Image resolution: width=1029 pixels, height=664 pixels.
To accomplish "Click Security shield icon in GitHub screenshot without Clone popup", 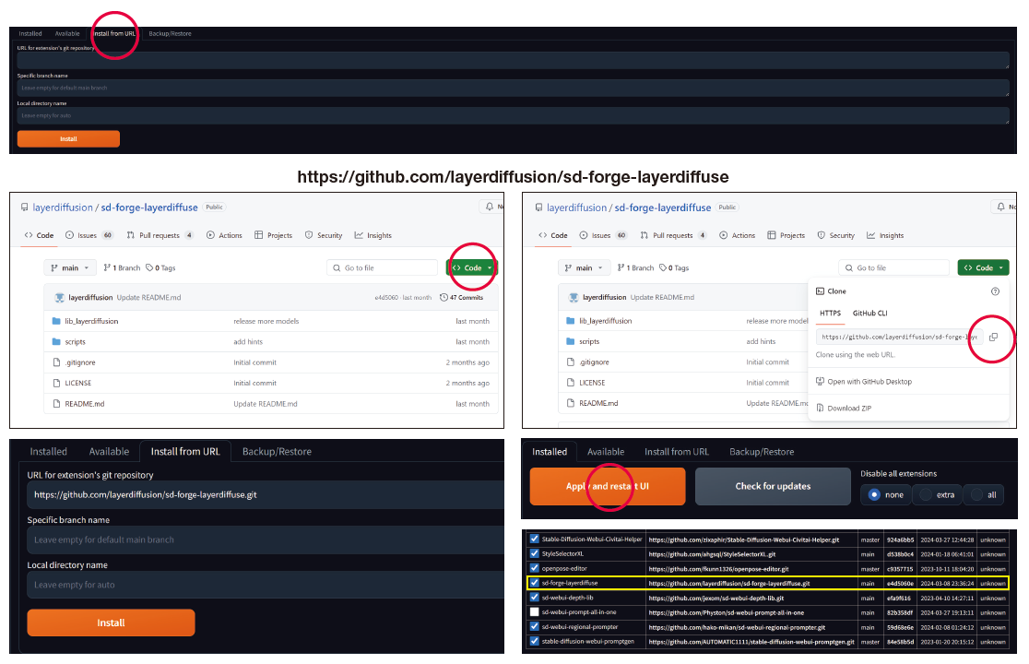I will click(x=309, y=235).
